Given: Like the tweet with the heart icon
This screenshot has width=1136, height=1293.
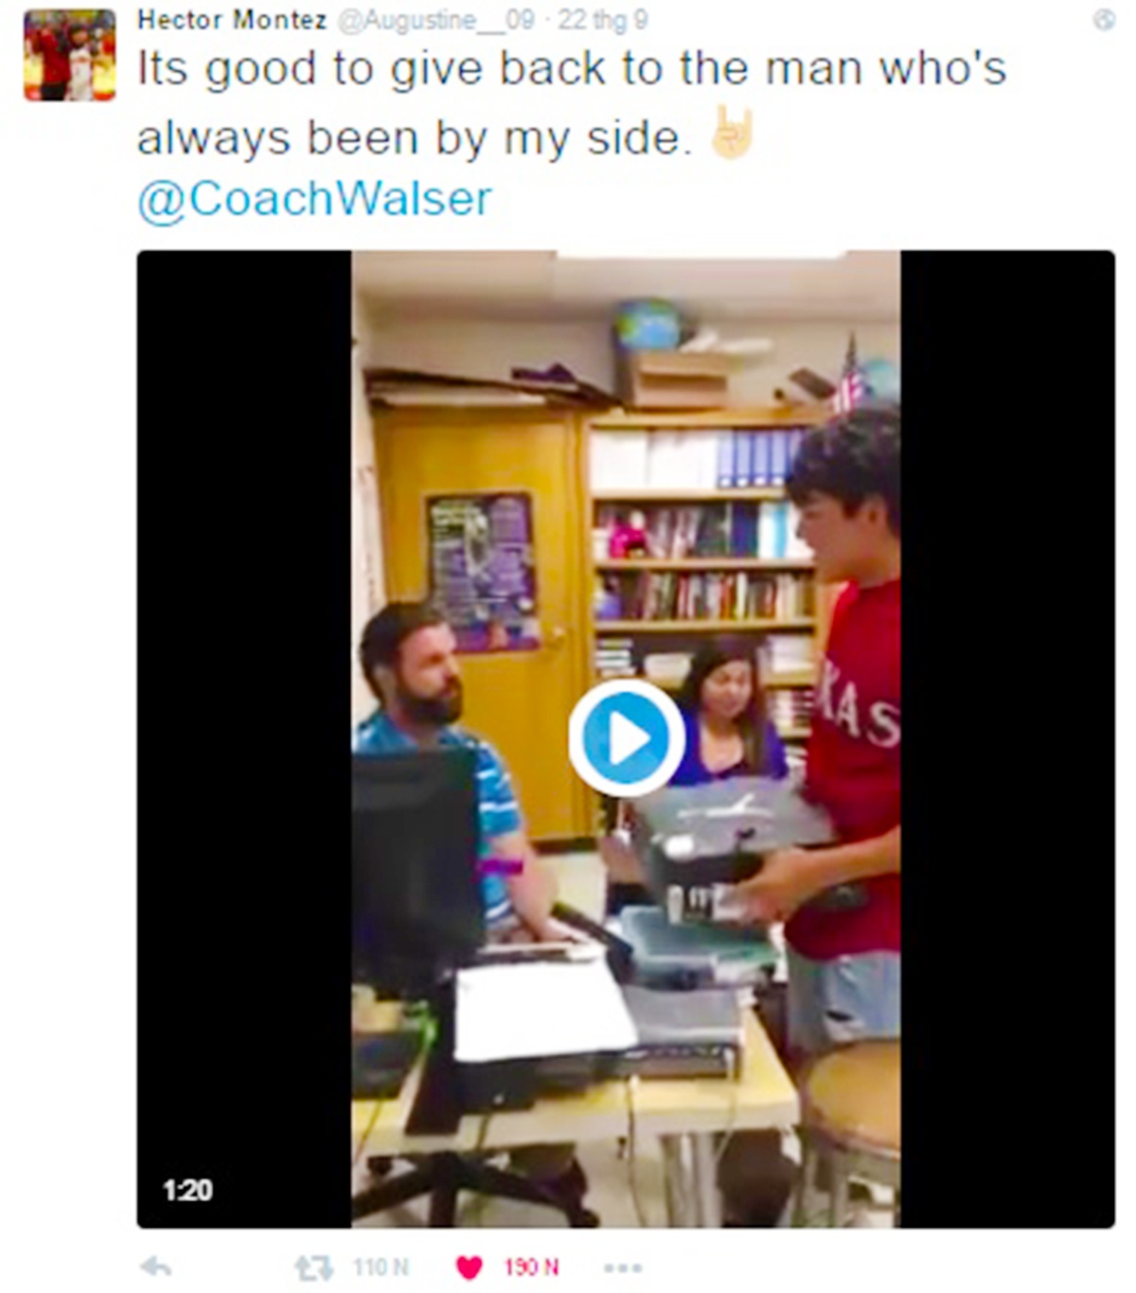Looking at the screenshot, I should [x=470, y=1267].
